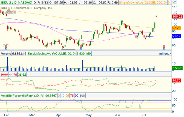Viewport: 184px width, 117px height.
Task: Click the pink 0 level label
Action: point(59,96)
